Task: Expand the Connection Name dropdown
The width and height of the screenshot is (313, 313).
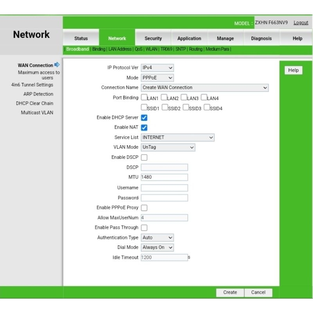Action: (x=204, y=88)
